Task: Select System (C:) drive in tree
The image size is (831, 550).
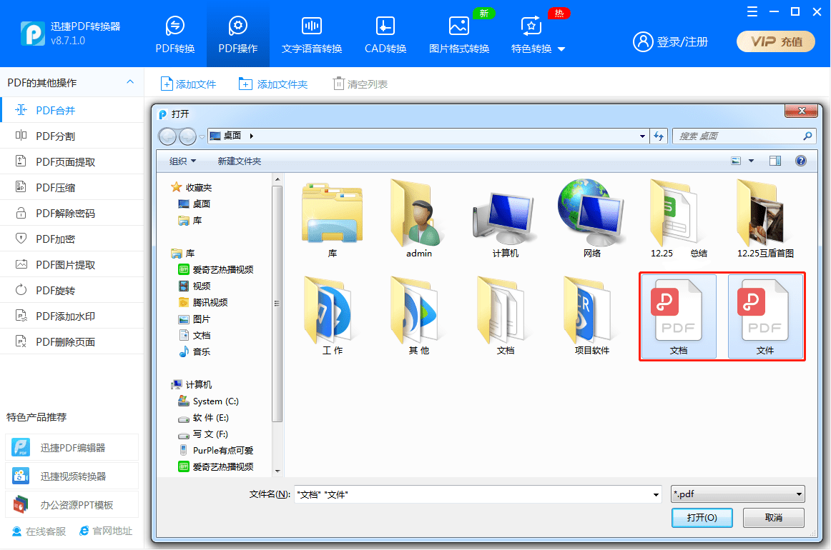Action: point(215,401)
